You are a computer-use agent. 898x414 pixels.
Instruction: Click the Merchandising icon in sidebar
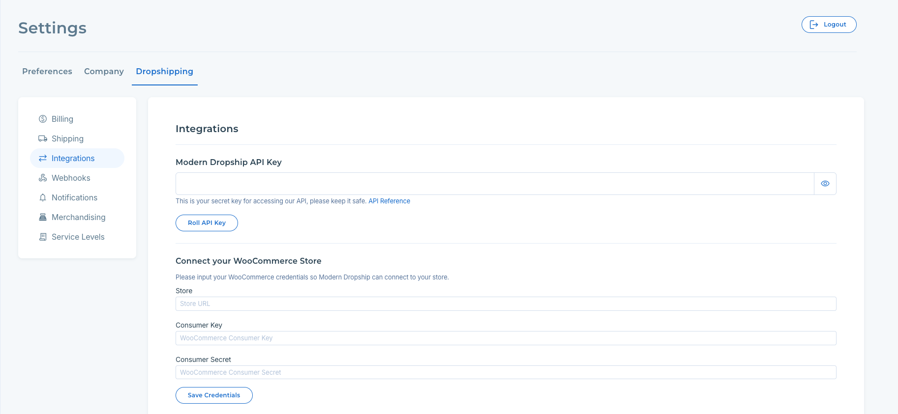(x=43, y=217)
